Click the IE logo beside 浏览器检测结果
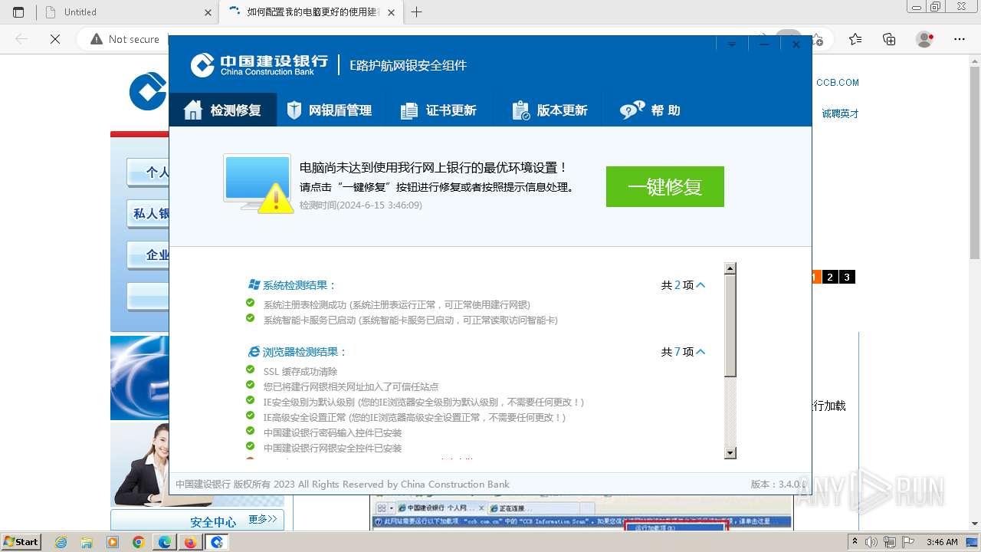981x552 pixels. 254,351
